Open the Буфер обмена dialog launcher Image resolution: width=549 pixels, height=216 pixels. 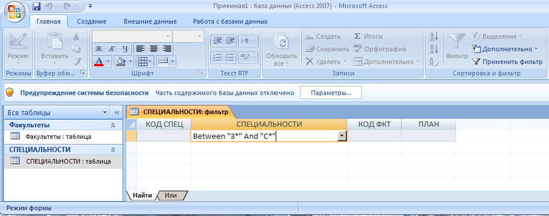coord(82,73)
